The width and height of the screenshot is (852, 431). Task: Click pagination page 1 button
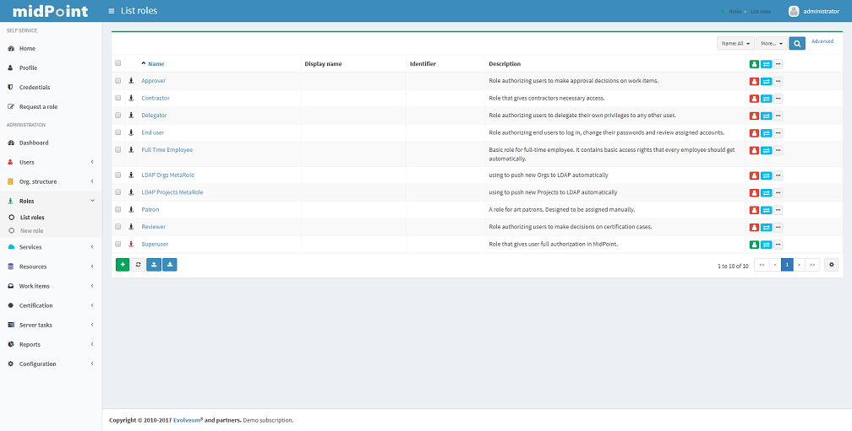click(787, 265)
